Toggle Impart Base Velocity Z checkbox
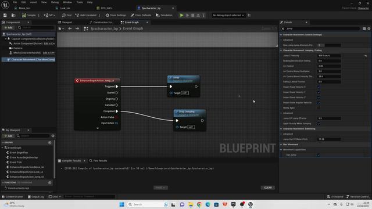This screenshot has width=372, height=209. click(319, 98)
